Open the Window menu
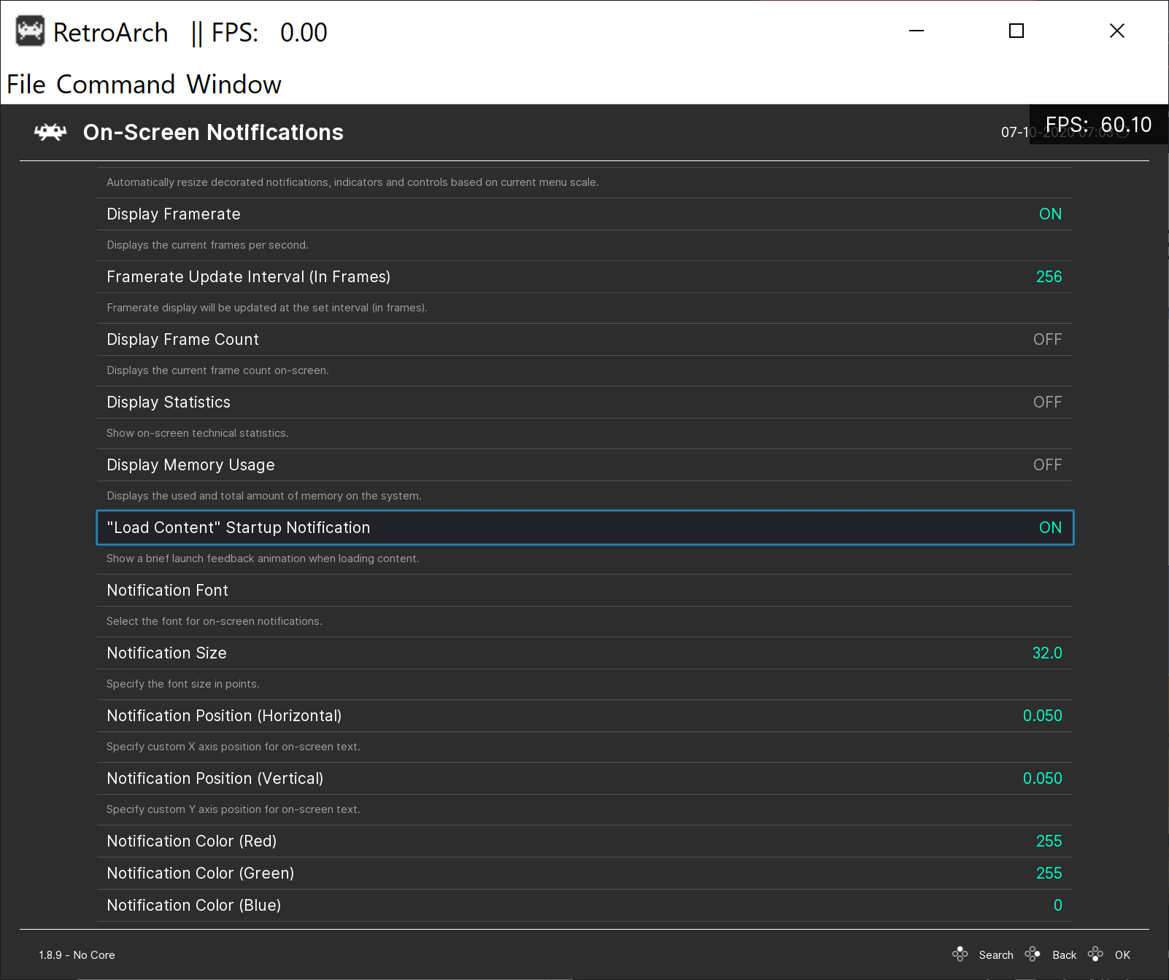The height and width of the screenshot is (980, 1169). pos(235,84)
